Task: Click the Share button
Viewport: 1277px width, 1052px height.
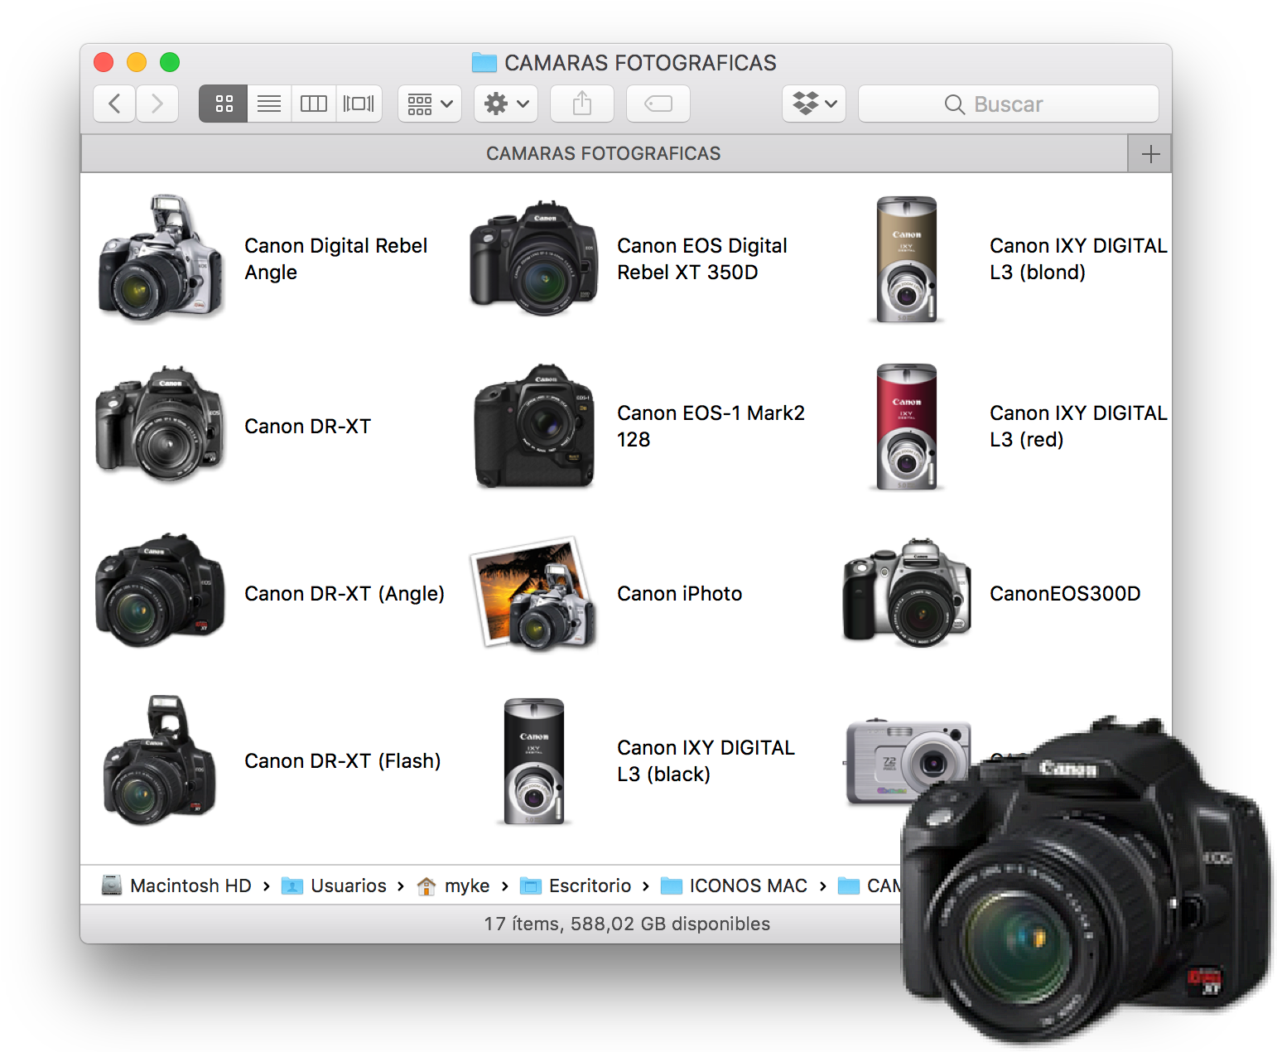Action: [x=582, y=104]
